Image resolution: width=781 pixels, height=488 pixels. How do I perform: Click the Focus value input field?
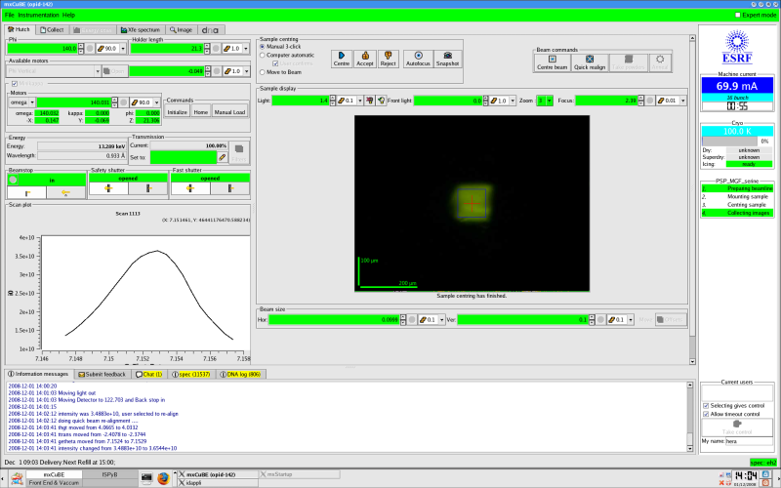click(x=606, y=101)
